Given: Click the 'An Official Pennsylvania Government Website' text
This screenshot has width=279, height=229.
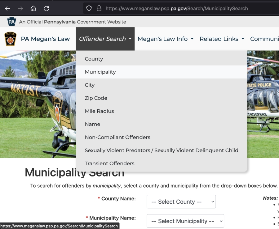Looking at the screenshot, I should 73,22.
